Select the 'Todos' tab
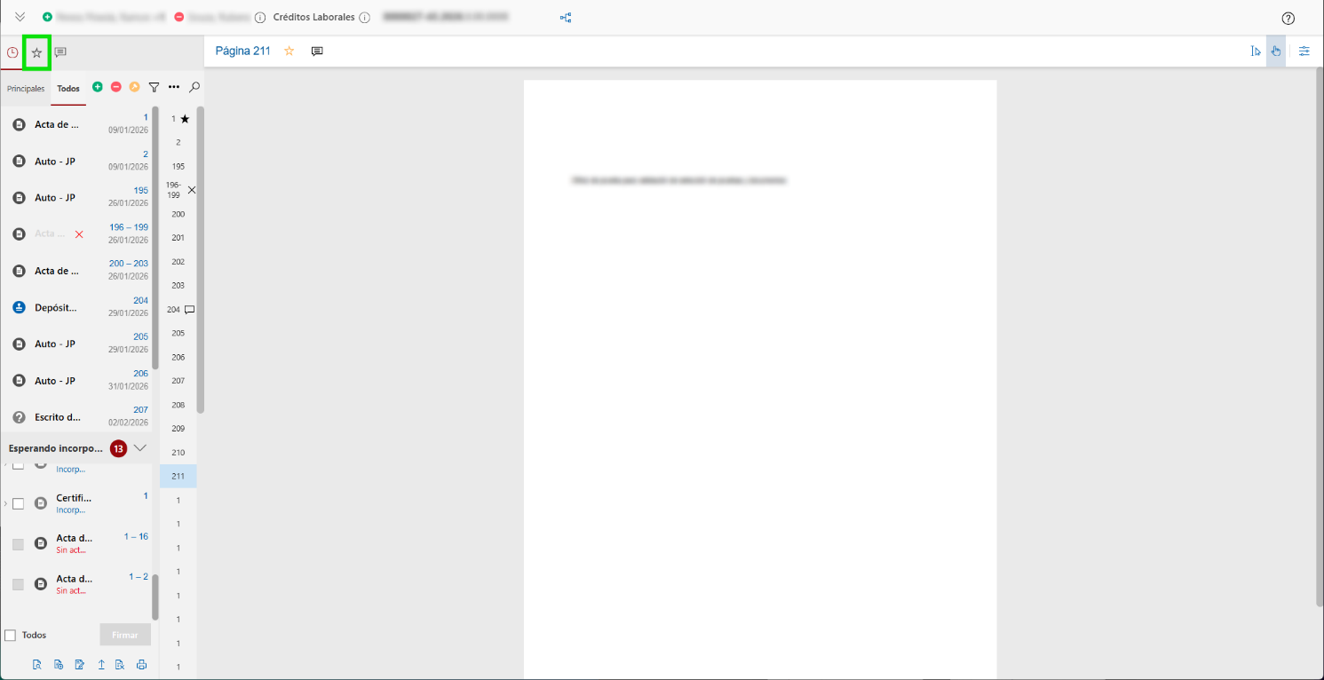The height and width of the screenshot is (680, 1324). click(68, 89)
